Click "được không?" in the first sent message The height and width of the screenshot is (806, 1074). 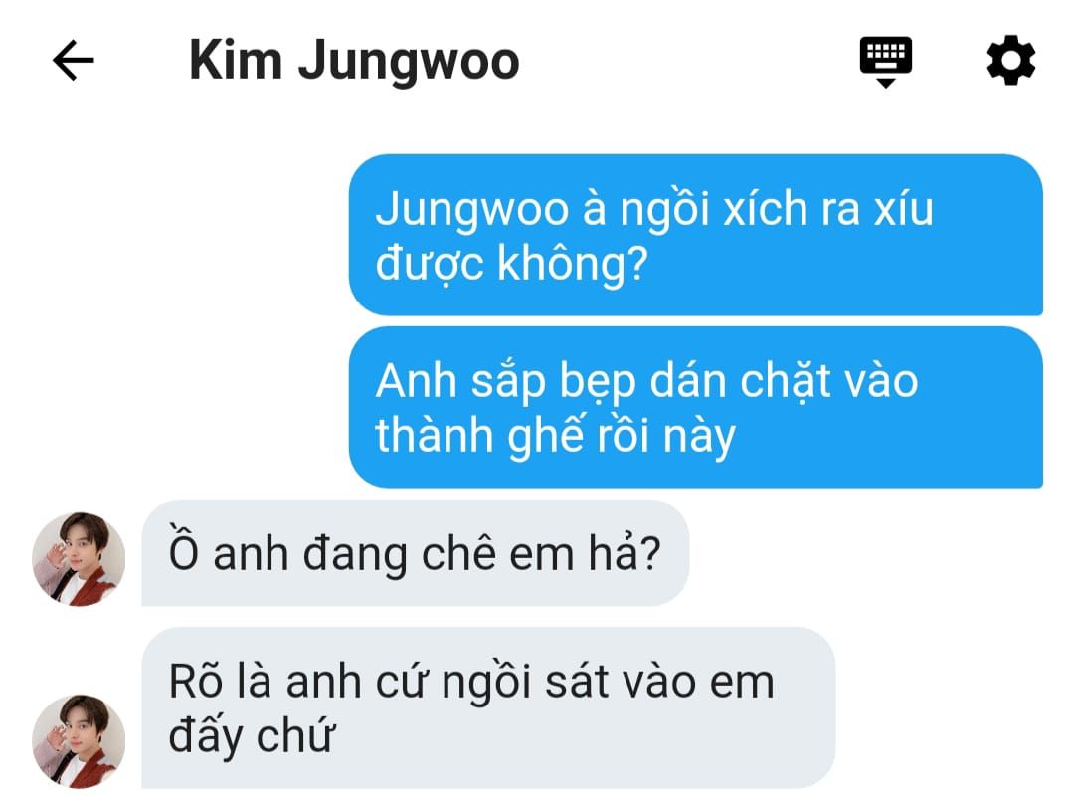coord(512,264)
